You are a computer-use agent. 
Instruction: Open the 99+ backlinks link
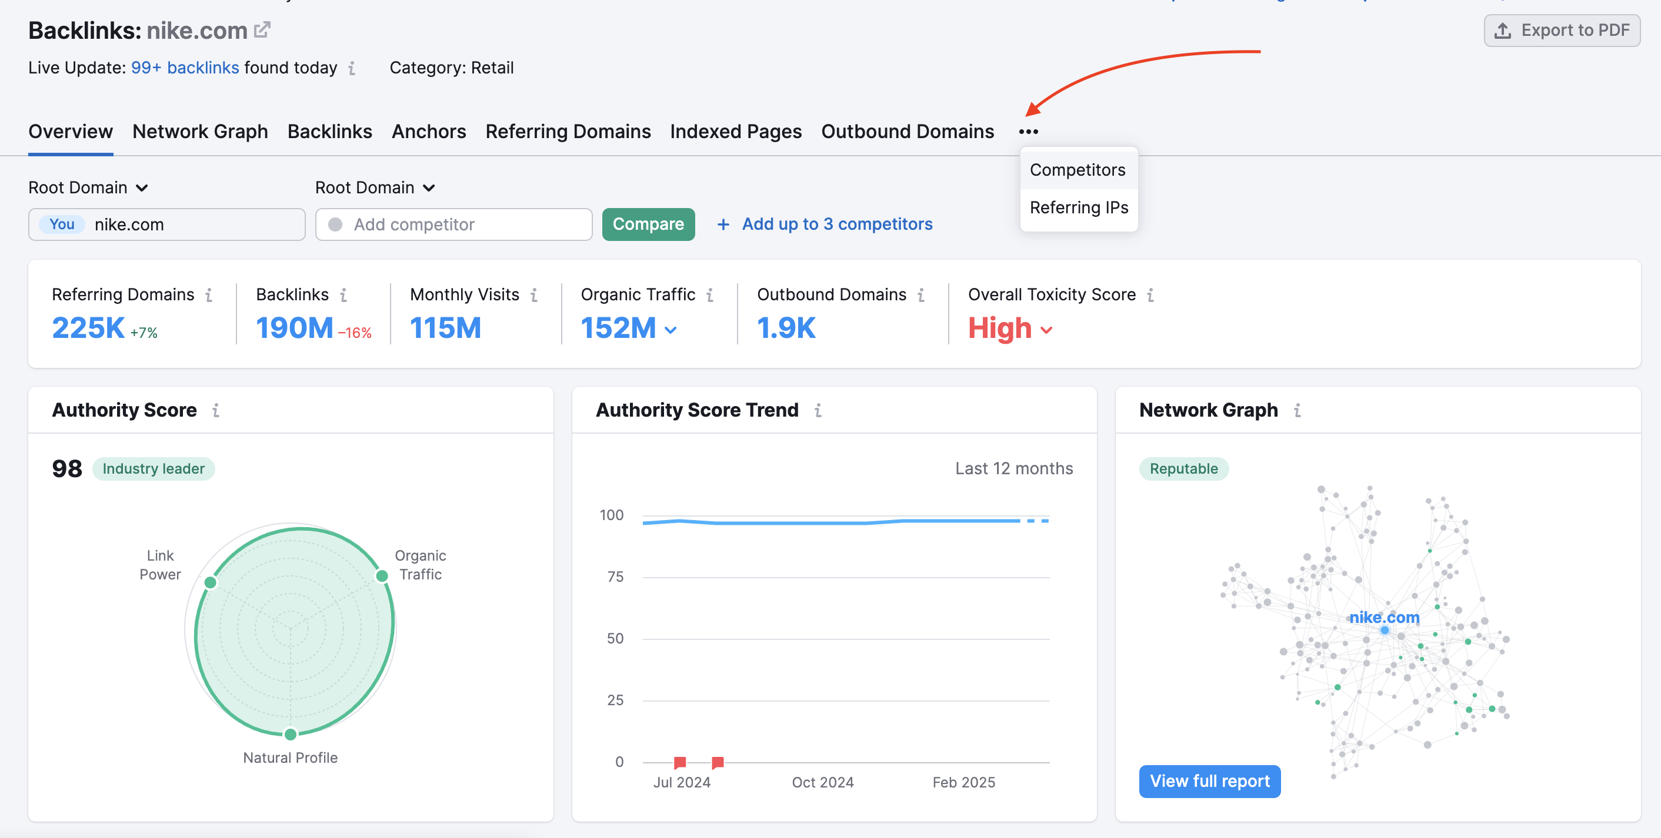(185, 67)
